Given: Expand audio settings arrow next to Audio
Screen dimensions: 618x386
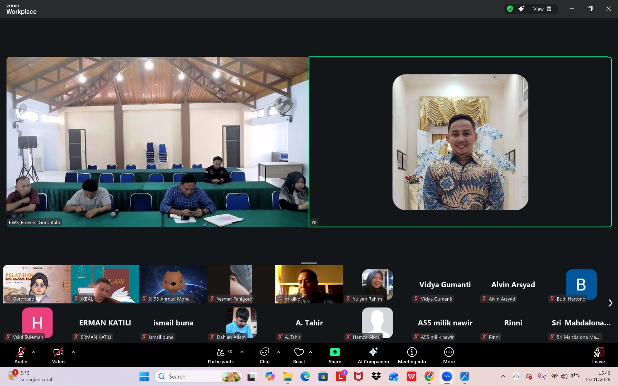Looking at the screenshot, I should pos(34,352).
